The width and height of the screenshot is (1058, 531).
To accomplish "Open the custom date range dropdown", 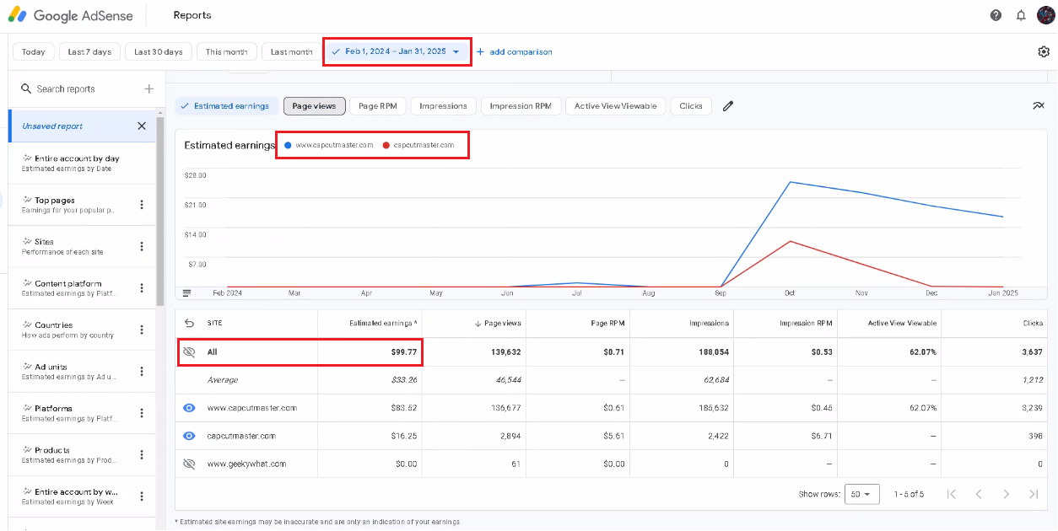I will click(396, 51).
